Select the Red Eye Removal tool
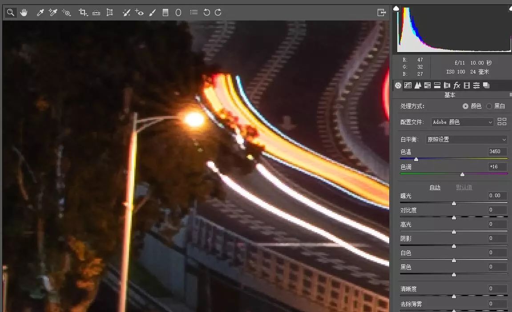Screen dimensions: 512x312 [139, 12]
